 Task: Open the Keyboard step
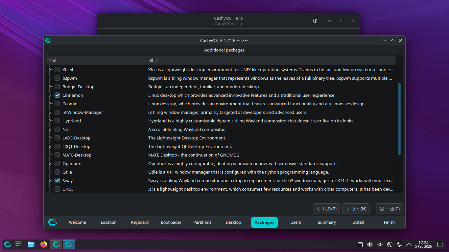pos(140,222)
